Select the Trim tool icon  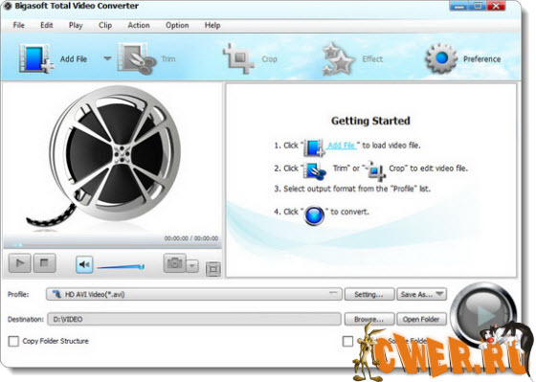[x=136, y=58]
